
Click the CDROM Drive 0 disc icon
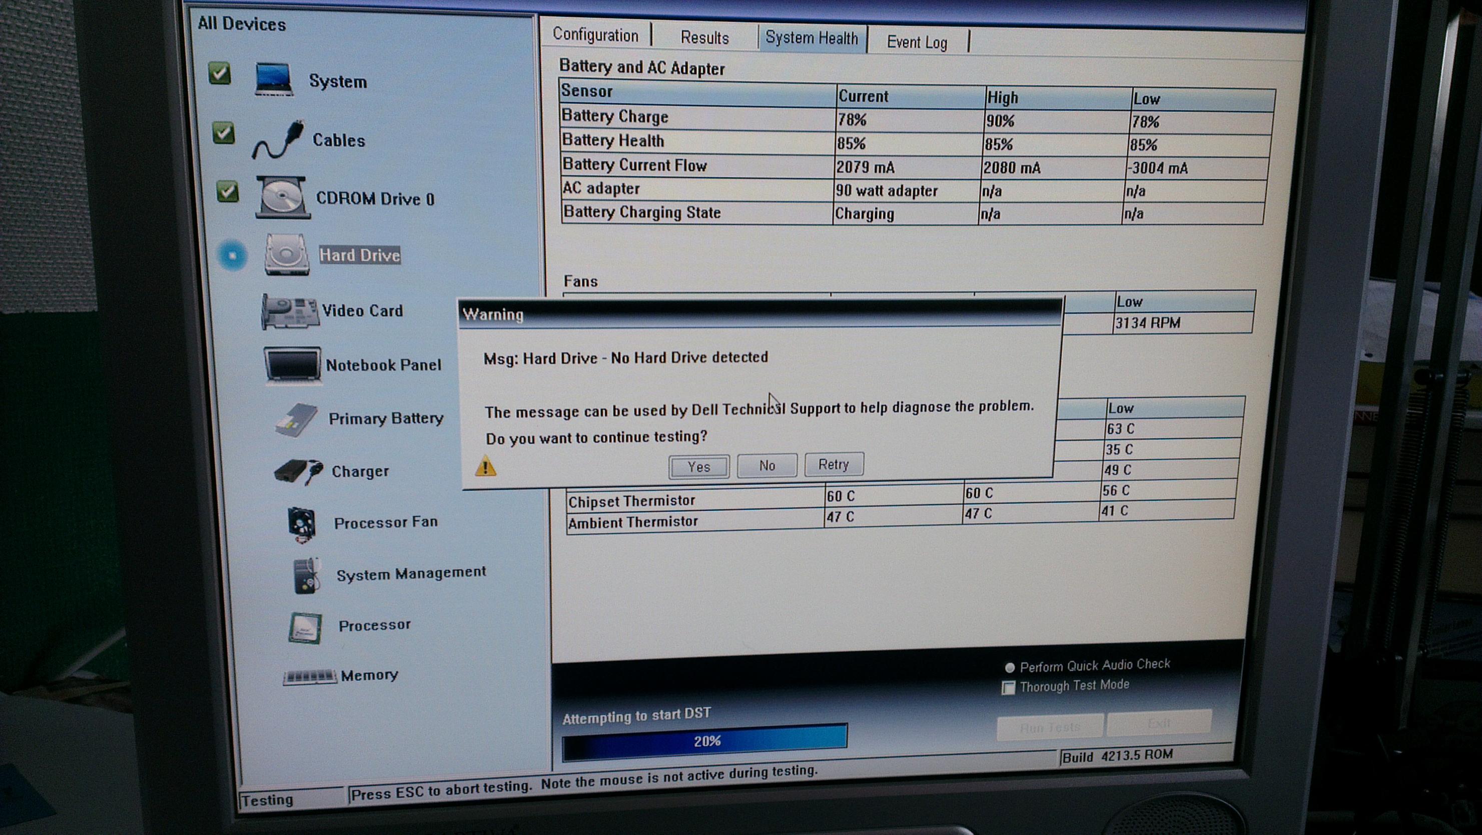pyautogui.click(x=282, y=197)
